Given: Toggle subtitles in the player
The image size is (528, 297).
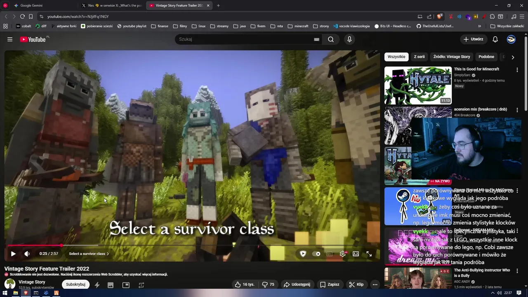Looking at the screenshot, I should pos(330,254).
